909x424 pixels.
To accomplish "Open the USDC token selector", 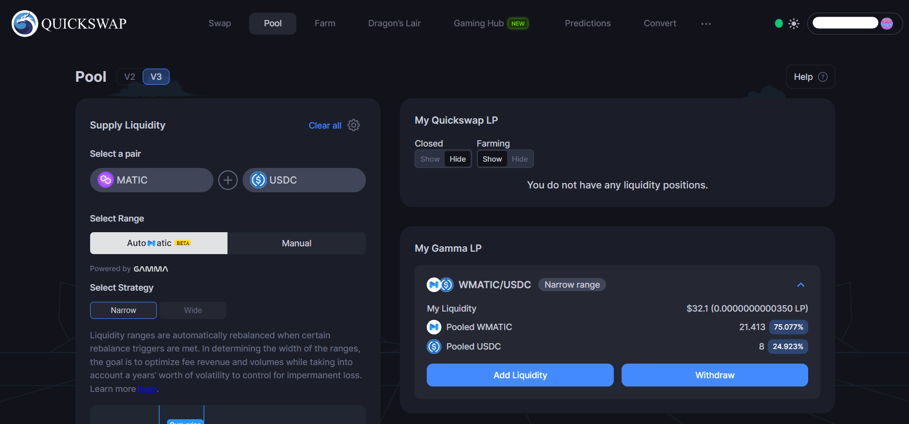I will (x=304, y=180).
